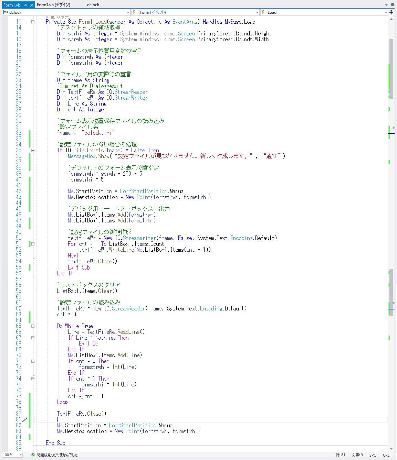The image size is (397, 460).
Task: Click the lightning icon beside Load
Action: [x=263, y=12]
